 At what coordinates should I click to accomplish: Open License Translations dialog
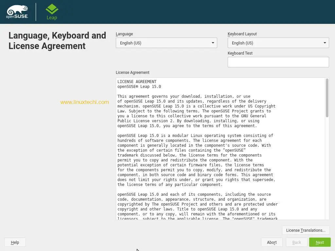306,230
